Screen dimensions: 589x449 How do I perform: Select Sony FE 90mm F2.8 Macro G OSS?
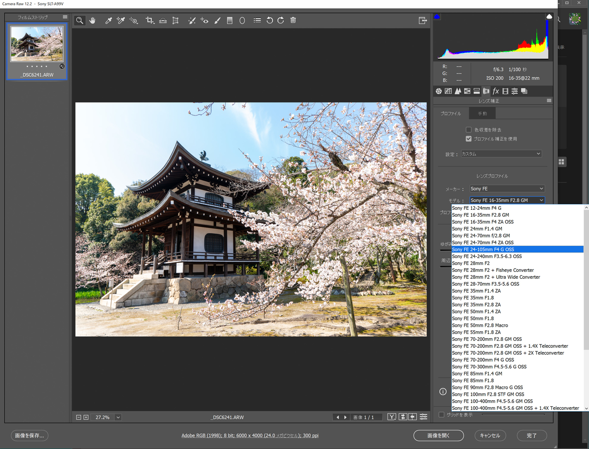coord(517,387)
